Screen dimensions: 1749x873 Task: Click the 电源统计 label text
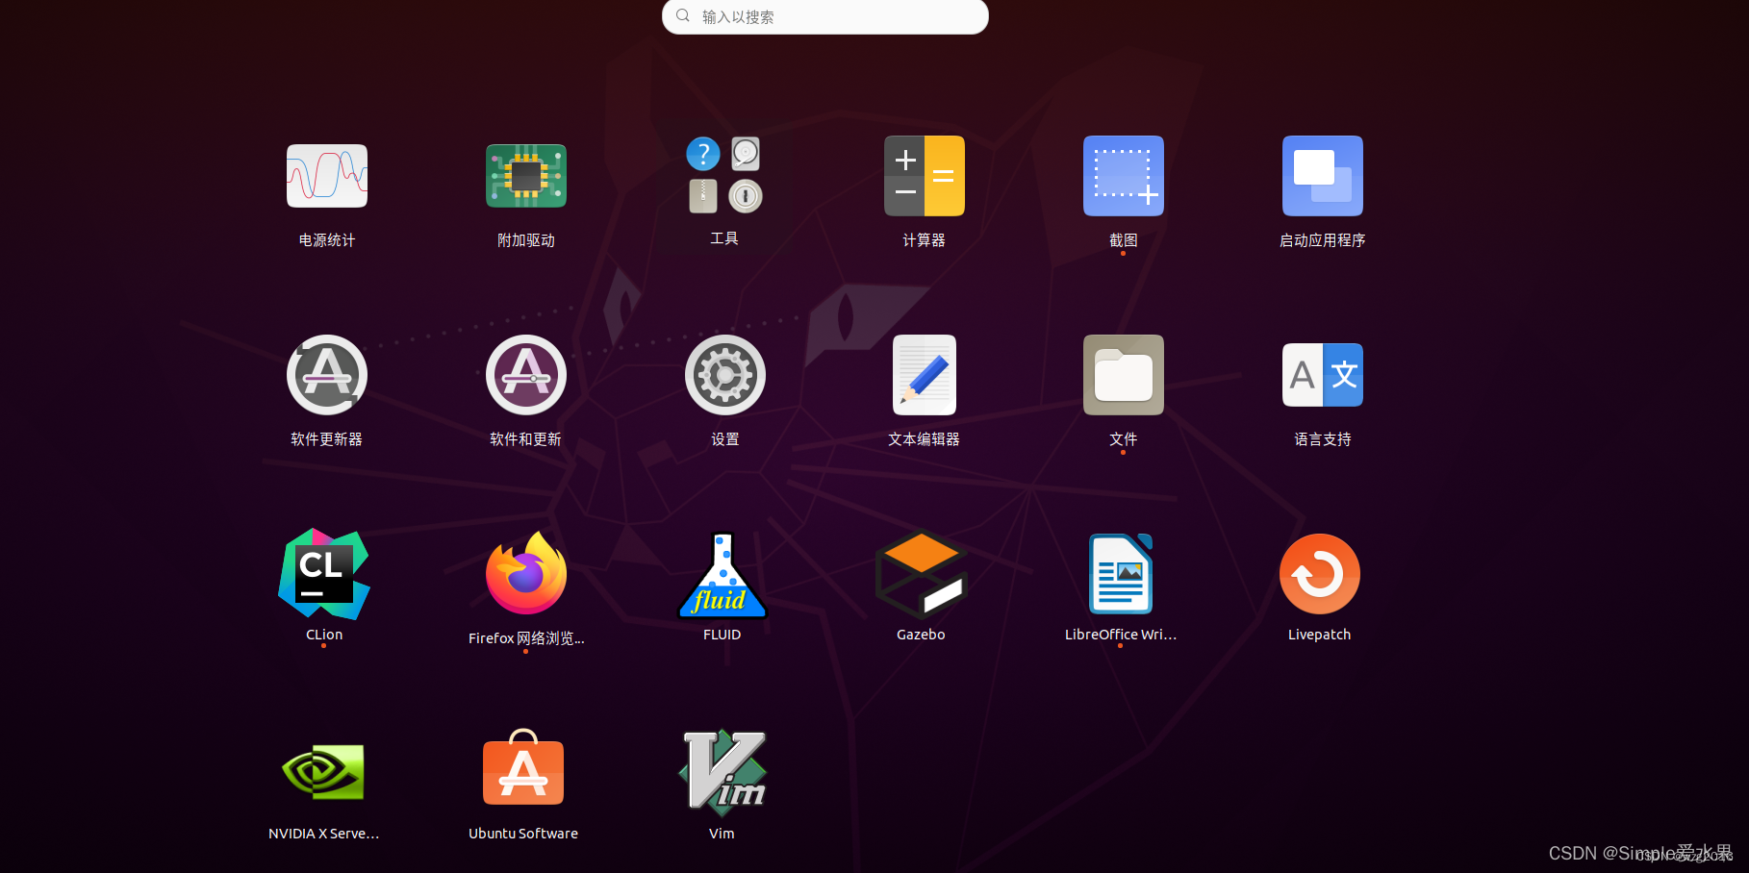pyautogui.click(x=327, y=240)
